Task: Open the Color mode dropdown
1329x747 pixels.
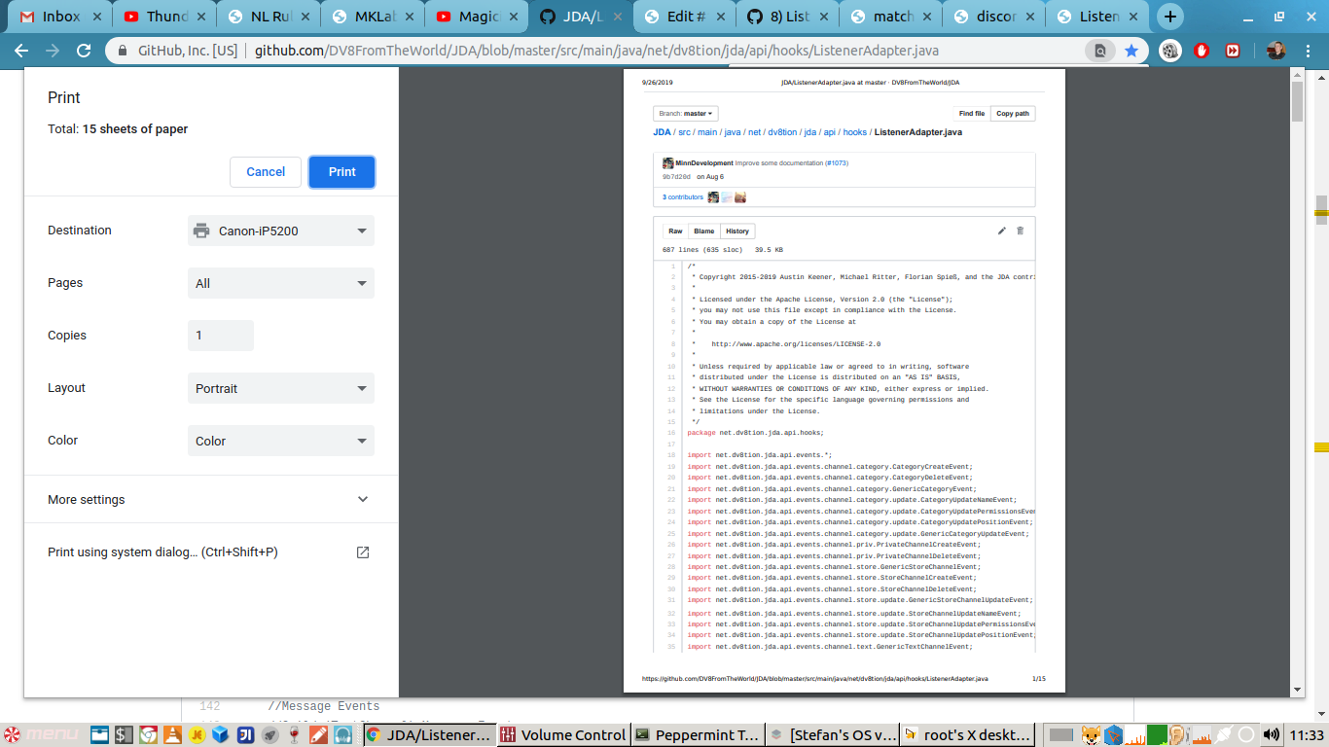Action: 280,441
